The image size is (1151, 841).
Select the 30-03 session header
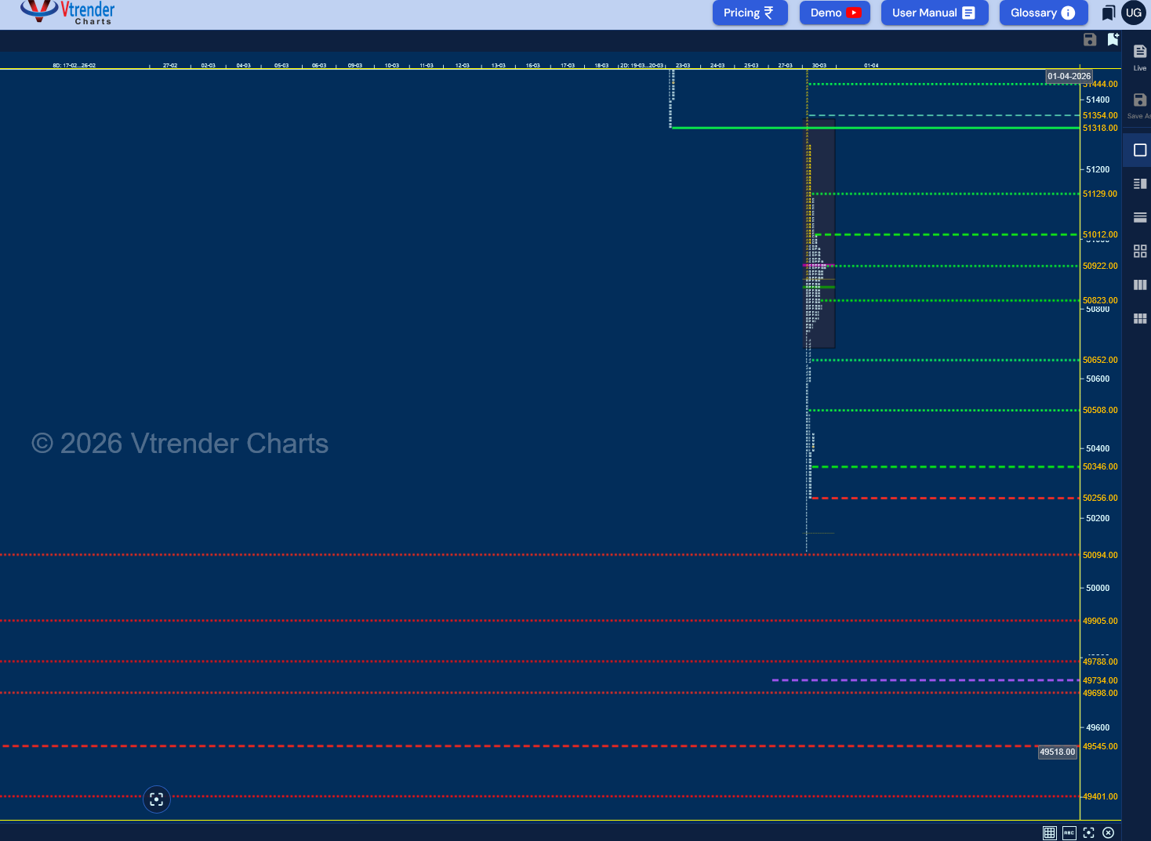(x=819, y=66)
